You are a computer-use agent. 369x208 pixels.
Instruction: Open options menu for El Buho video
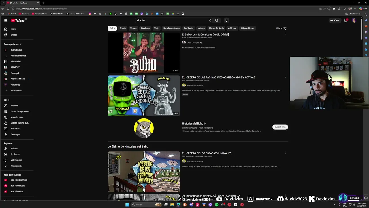pyautogui.click(x=285, y=34)
